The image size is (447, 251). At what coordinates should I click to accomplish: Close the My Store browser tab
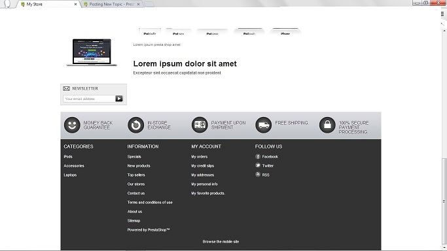tap(75, 5)
